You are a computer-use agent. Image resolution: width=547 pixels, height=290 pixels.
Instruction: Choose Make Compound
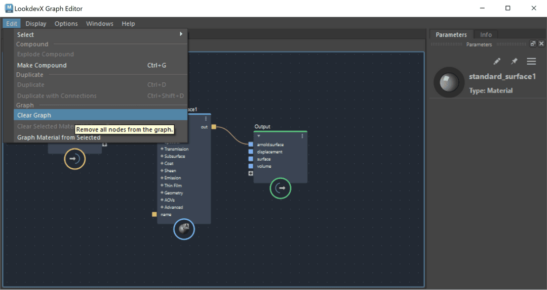100,65
